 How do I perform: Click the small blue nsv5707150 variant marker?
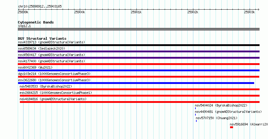pos(196,121)
